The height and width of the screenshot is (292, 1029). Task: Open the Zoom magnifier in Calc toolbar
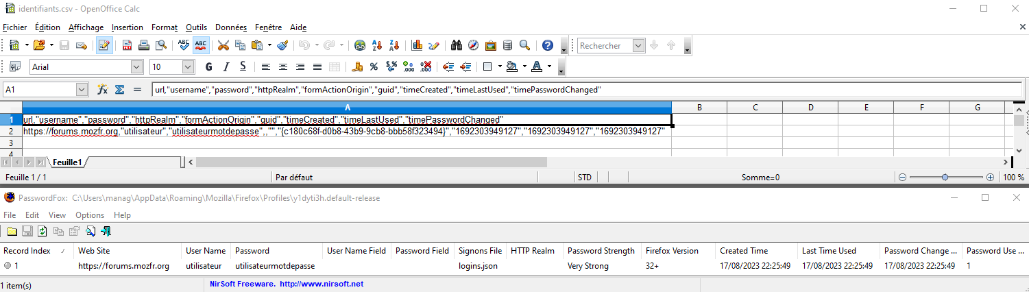[x=524, y=45]
